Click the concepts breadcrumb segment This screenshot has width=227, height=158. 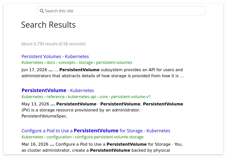pos(67,62)
